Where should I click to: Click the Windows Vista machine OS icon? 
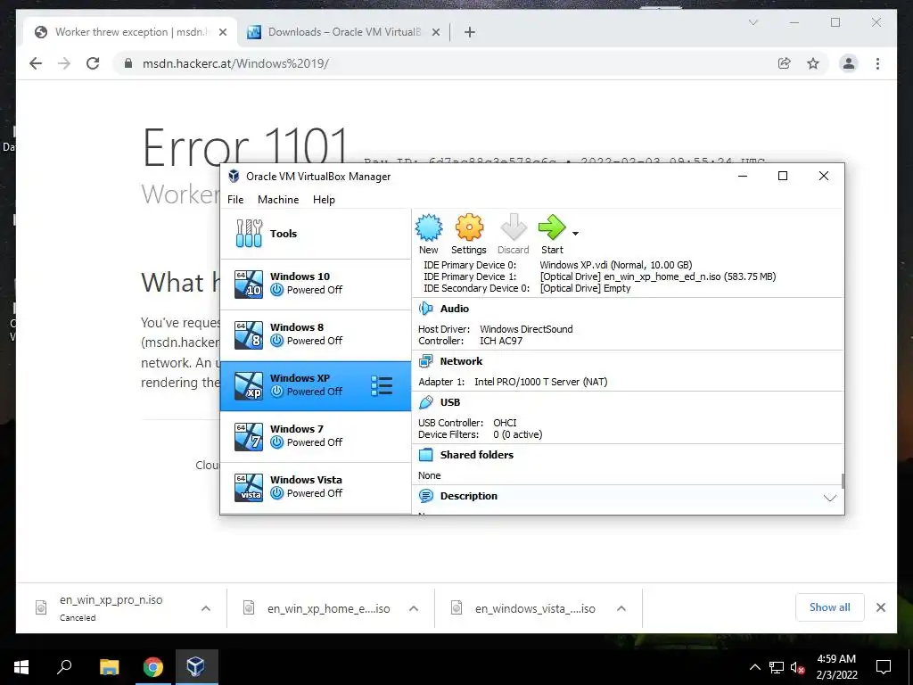click(248, 488)
